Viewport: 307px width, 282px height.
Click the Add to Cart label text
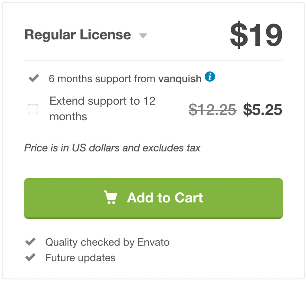click(165, 198)
